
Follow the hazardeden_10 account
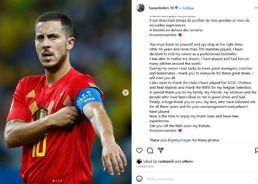(x=188, y=8)
